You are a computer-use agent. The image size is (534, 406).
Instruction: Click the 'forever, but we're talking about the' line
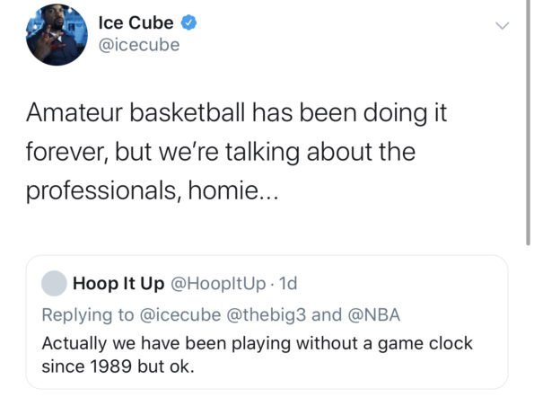point(221,152)
